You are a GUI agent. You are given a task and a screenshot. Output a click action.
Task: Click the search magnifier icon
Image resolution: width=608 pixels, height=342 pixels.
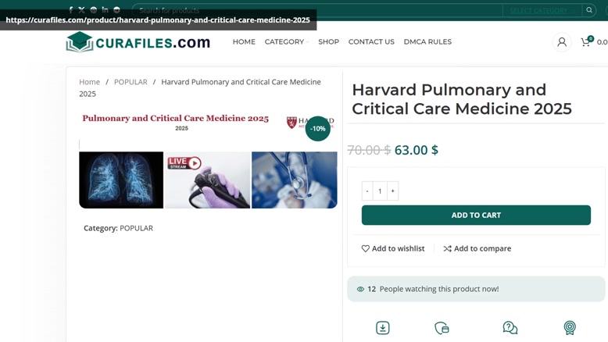pyautogui.click(x=589, y=10)
